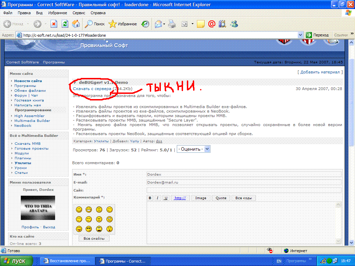
Task: Stop loading with the red X icon
Action: point(54,24)
